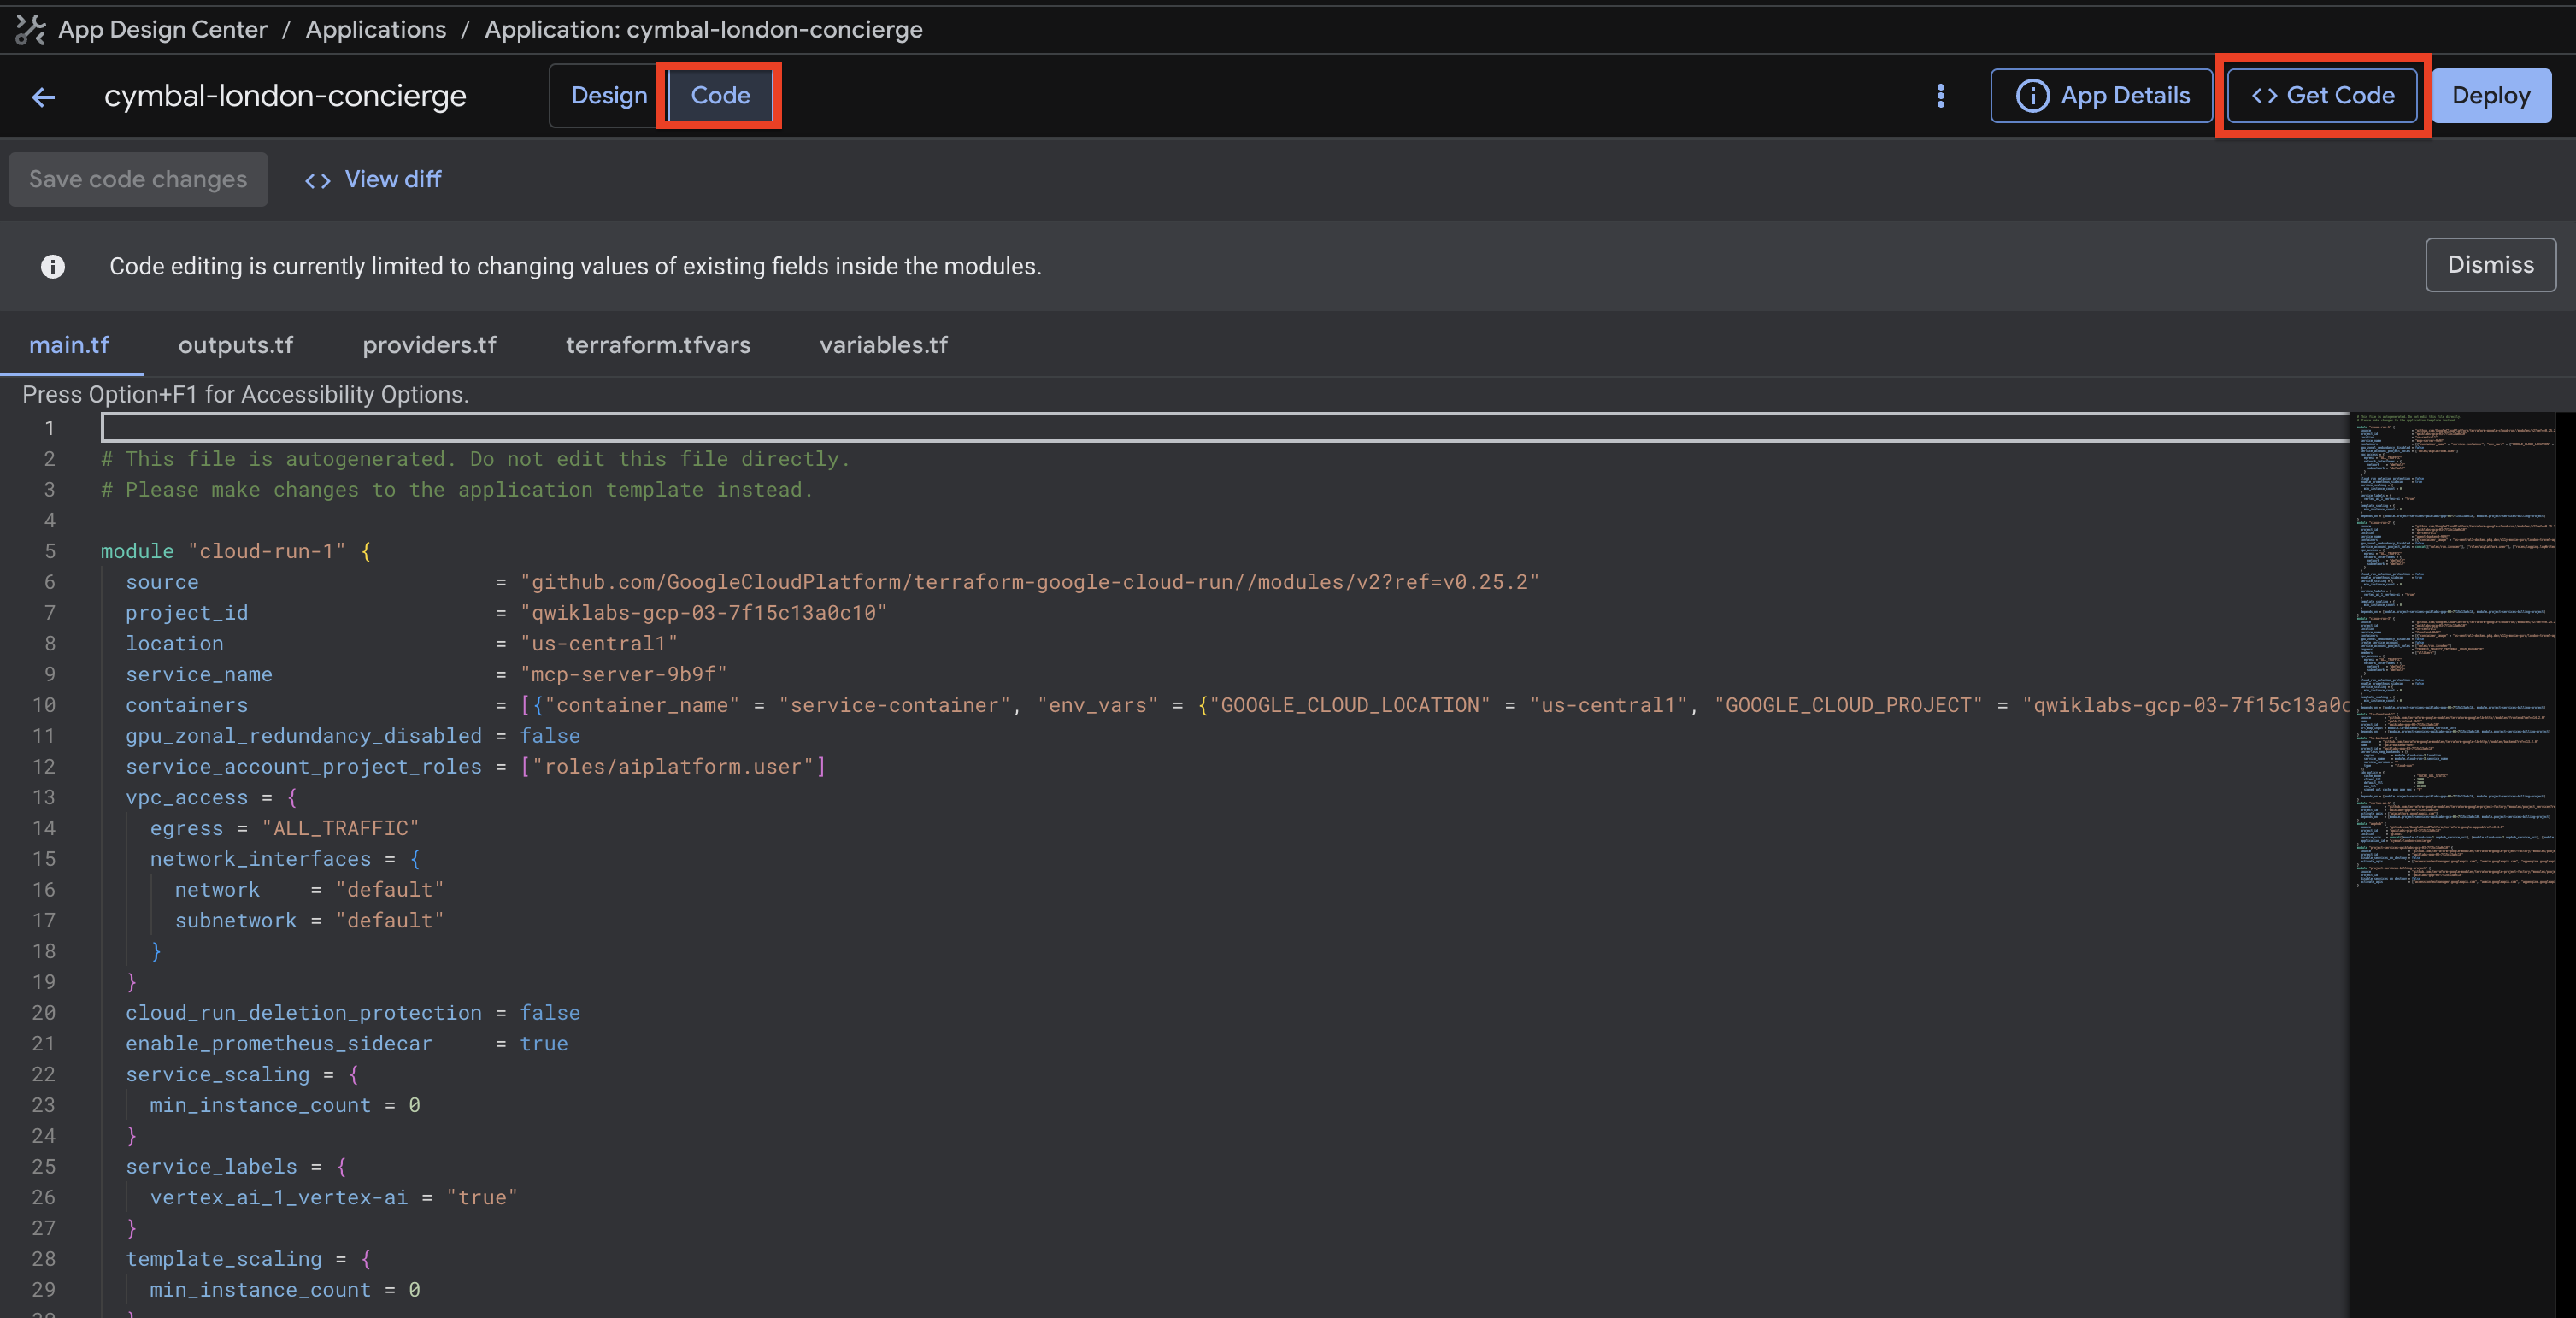Click the service_labels key on line 25
2576x1318 pixels.
(211, 1167)
